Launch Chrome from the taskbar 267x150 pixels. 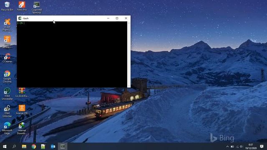tap(34, 146)
